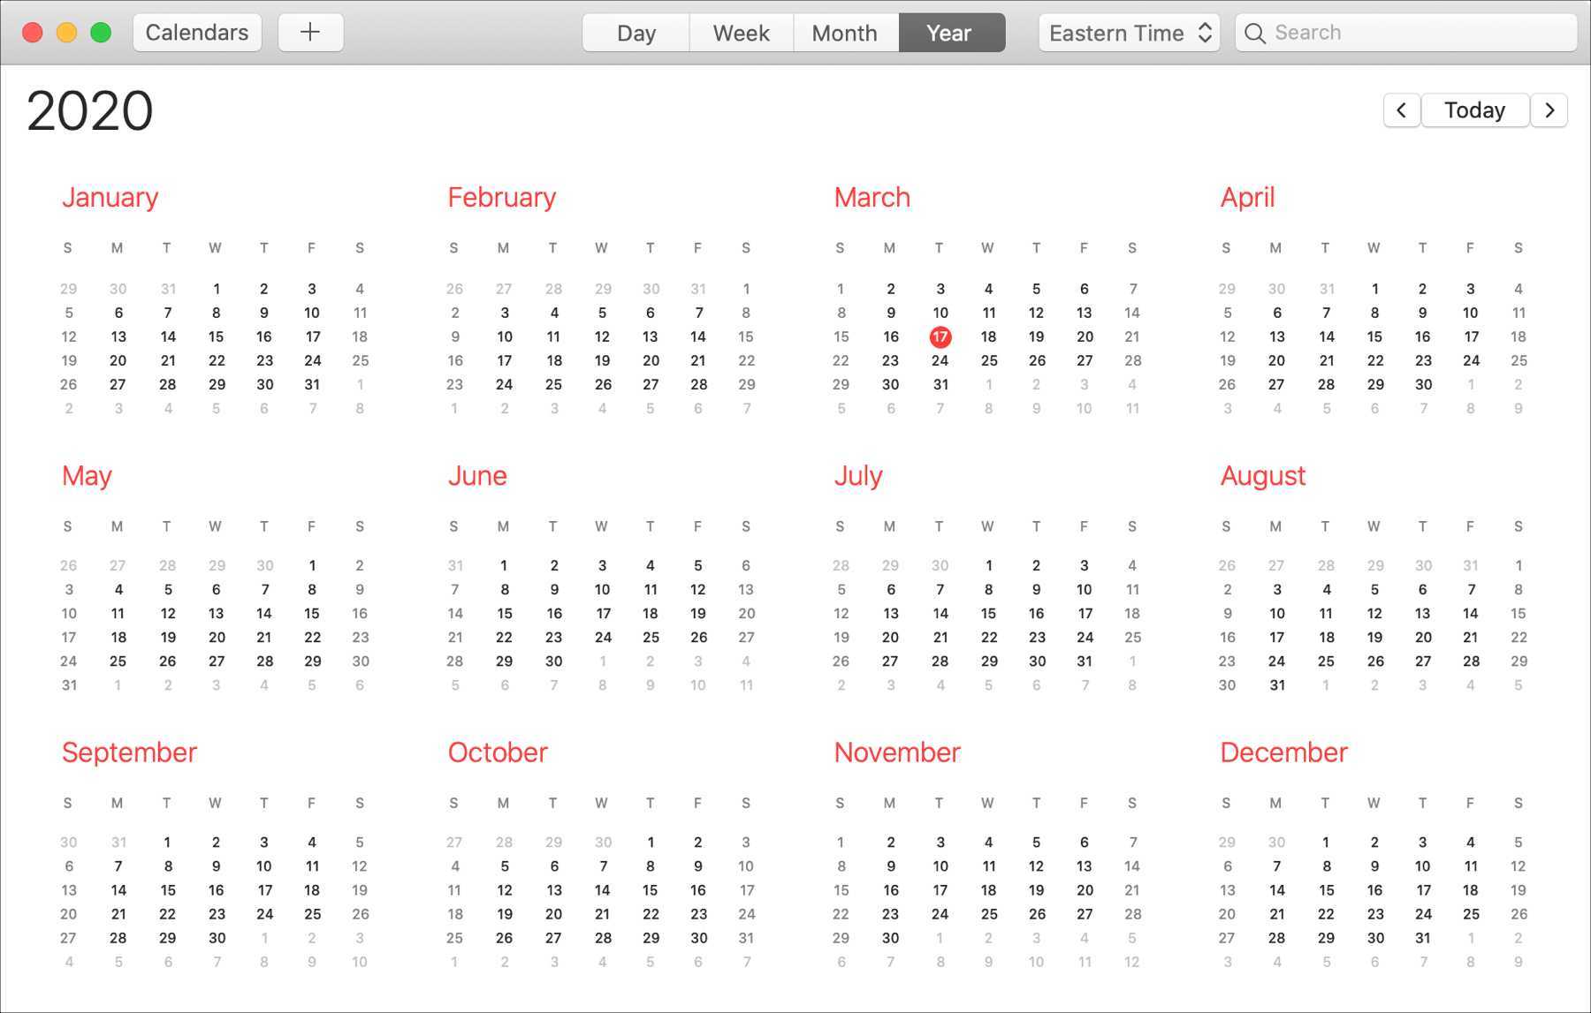Open the July month heading
Viewport: 1591px width, 1013px height.
858,475
